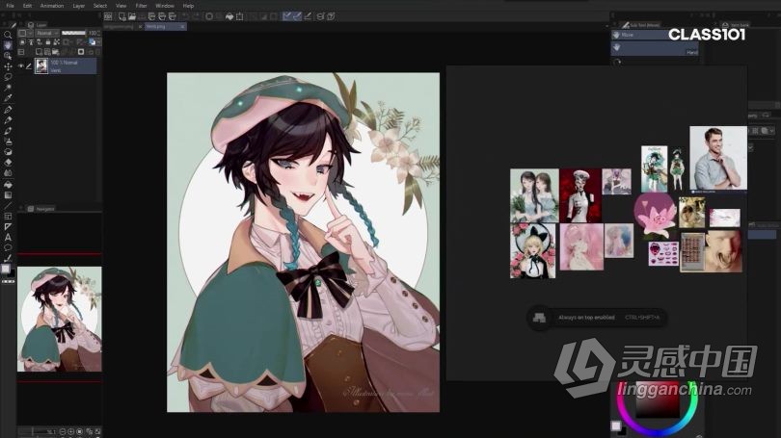Click the Fill toolbar icon in command bar
The height and width of the screenshot is (438, 781).
click(229, 16)
